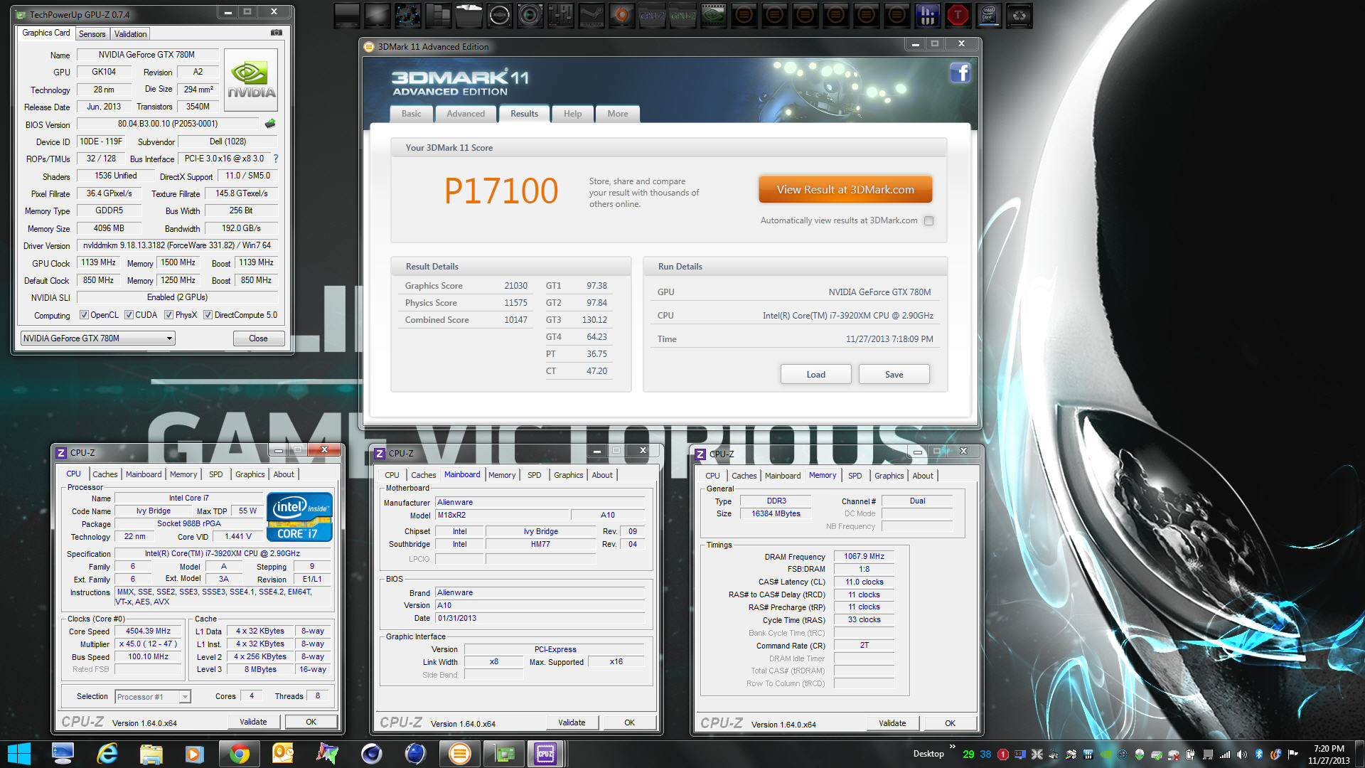Click View Result at 3DMark.com button
The image size is (1365, 768).
click(x=845, y=190)
